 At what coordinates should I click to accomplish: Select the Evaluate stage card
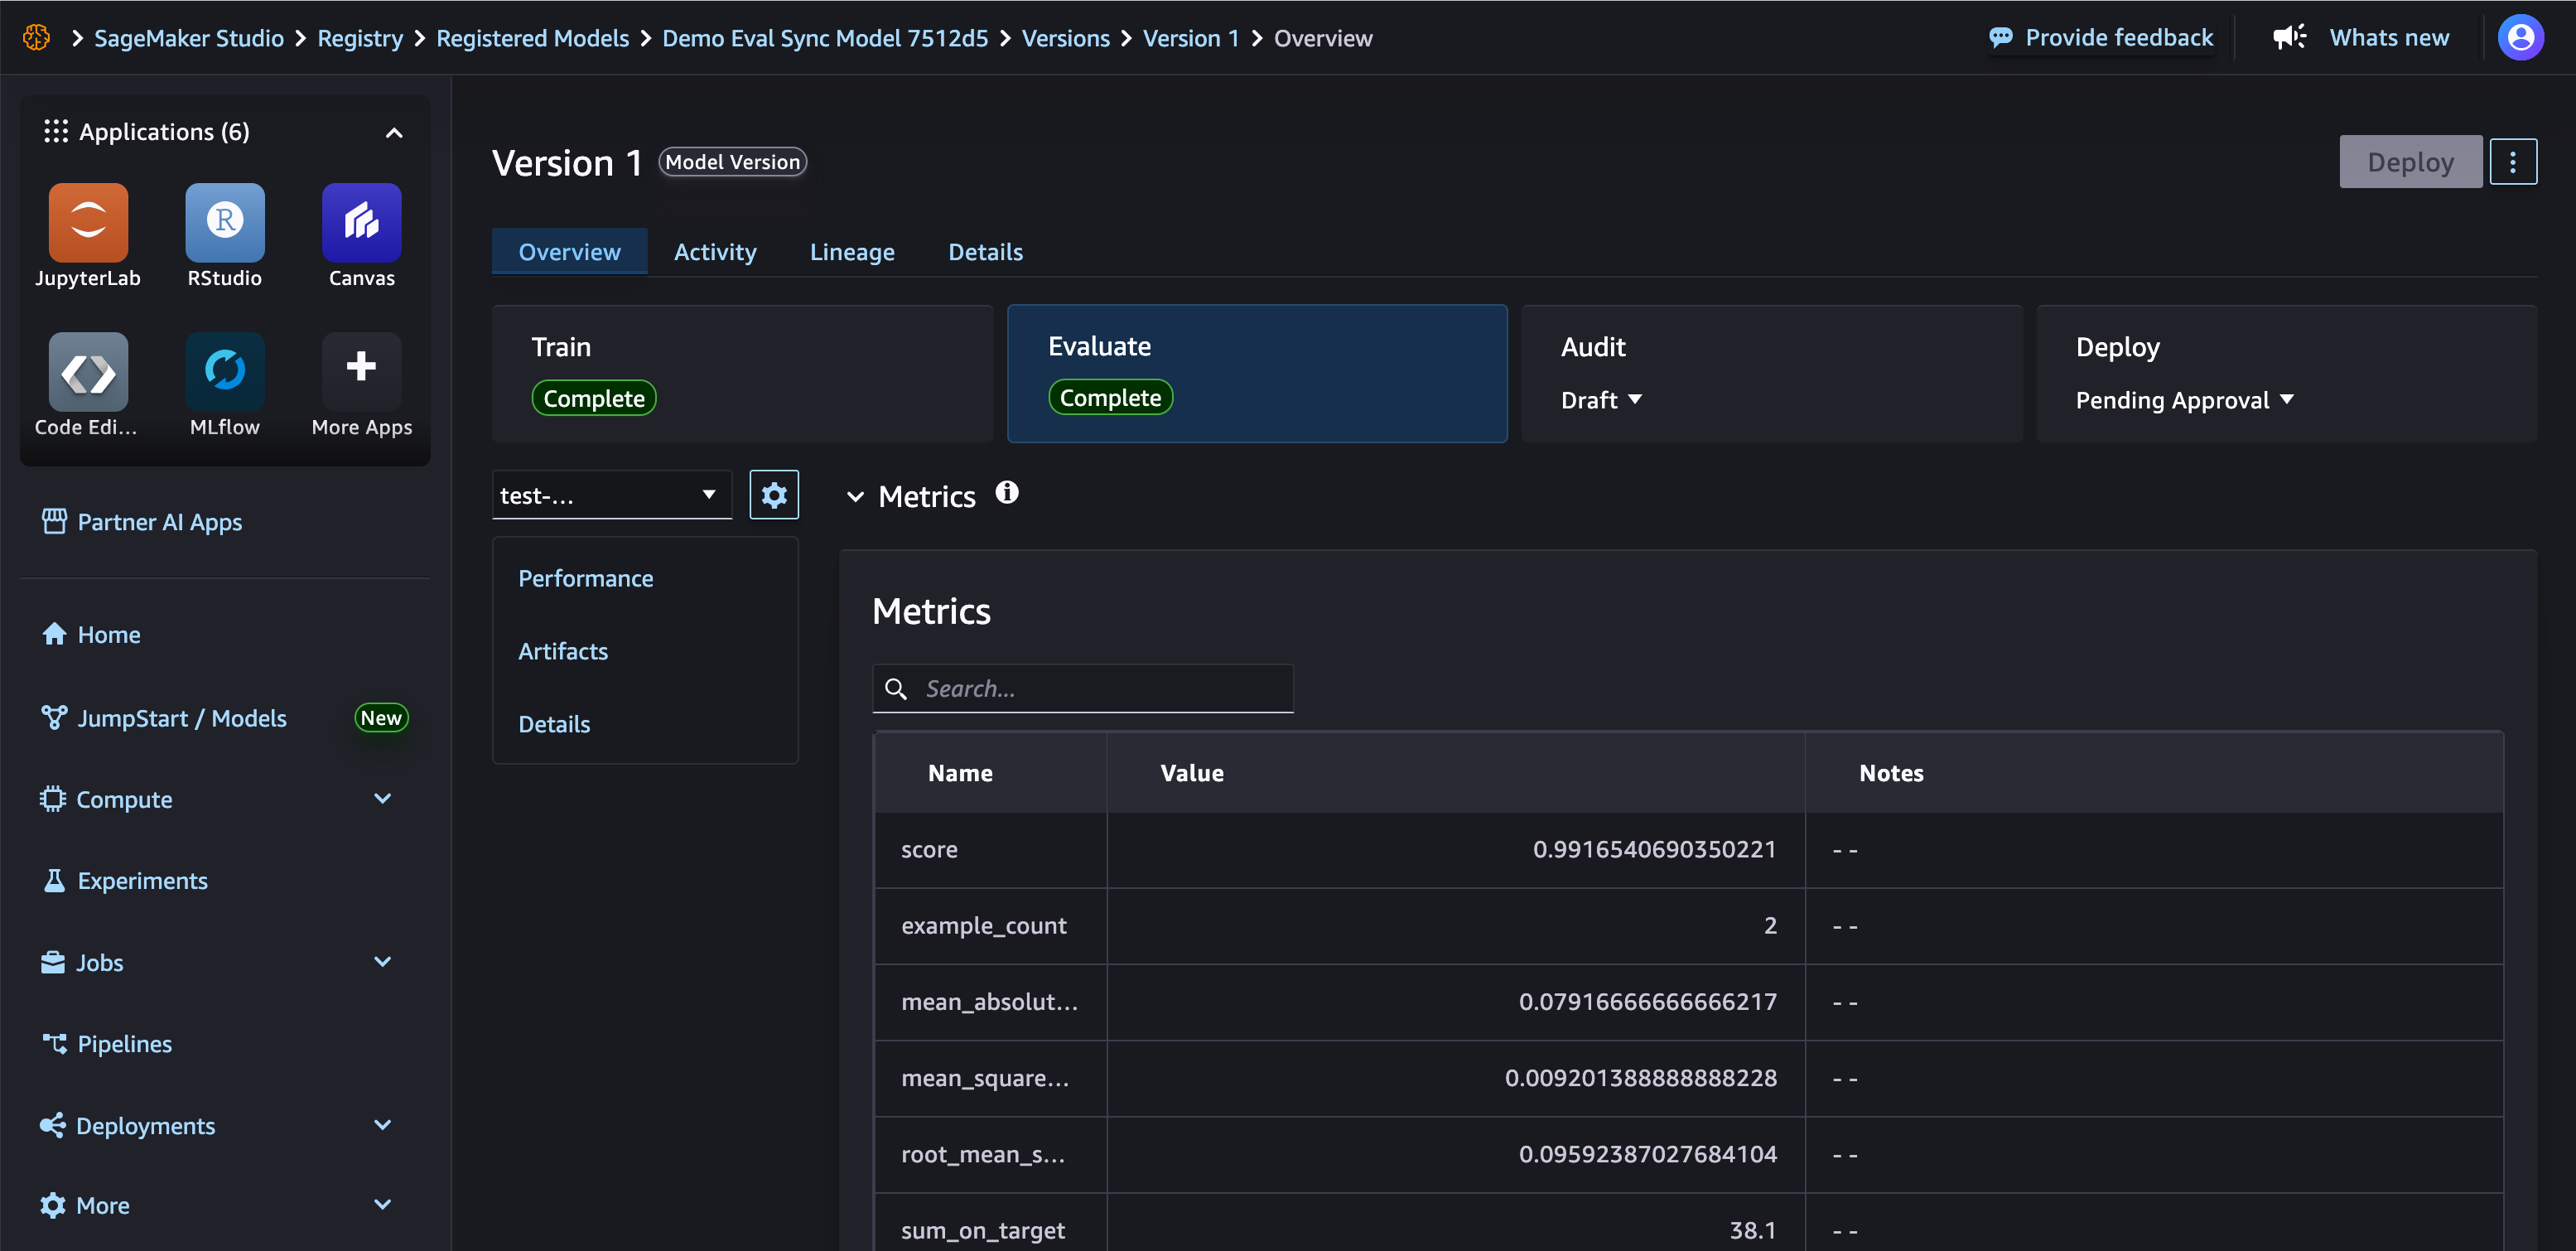click(x=1257, y=373)
